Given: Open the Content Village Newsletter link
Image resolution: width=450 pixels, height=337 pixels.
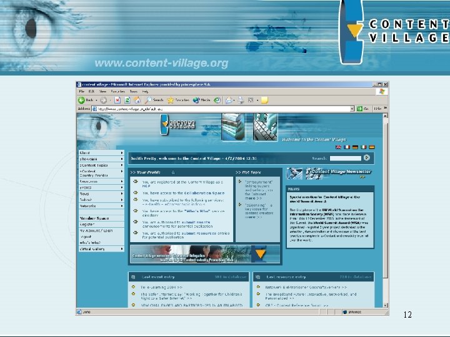Looking at the screenshot, I should 341,172.
